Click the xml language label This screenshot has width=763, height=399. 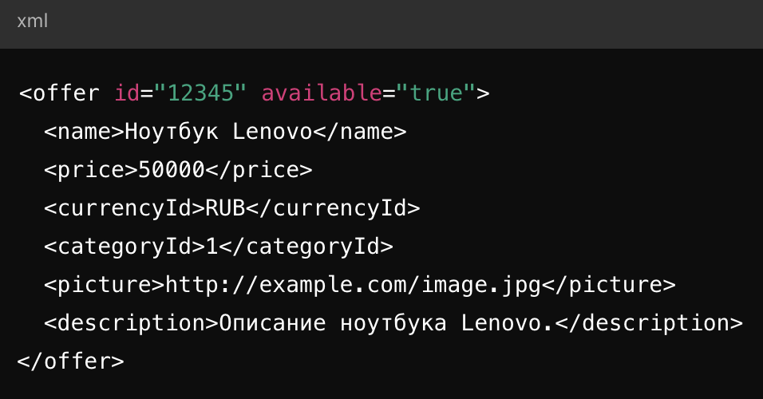32,22
